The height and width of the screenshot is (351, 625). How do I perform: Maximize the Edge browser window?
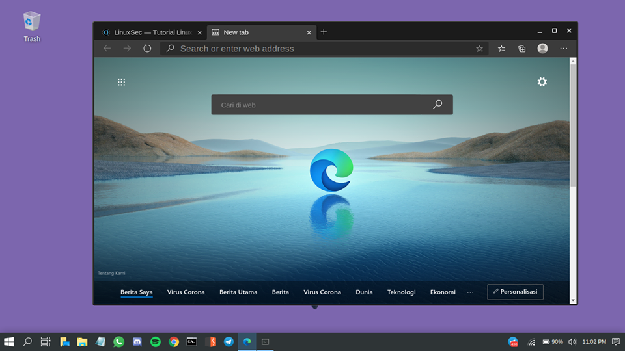point(555,31)
